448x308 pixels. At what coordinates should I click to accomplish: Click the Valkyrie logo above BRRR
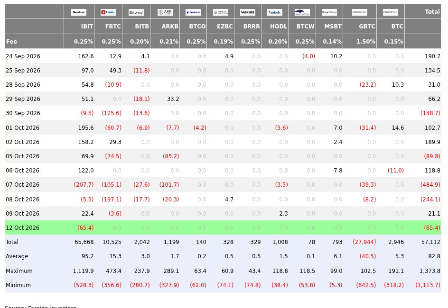click(x=248, y=12)
